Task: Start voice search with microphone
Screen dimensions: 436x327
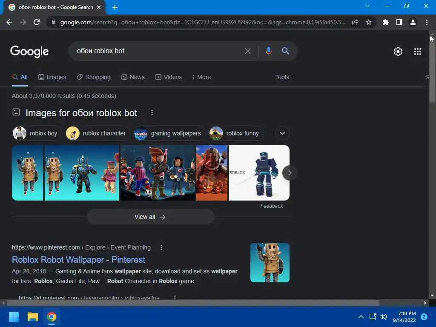Action: coord(268,51)
